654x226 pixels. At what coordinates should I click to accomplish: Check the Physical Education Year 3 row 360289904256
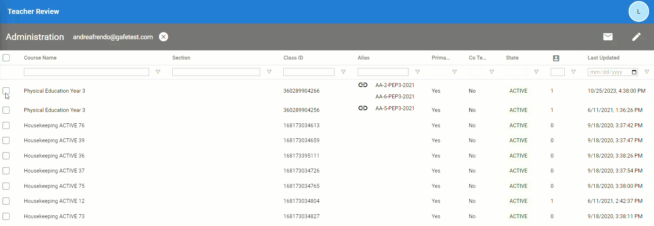[x=6, y=110]
